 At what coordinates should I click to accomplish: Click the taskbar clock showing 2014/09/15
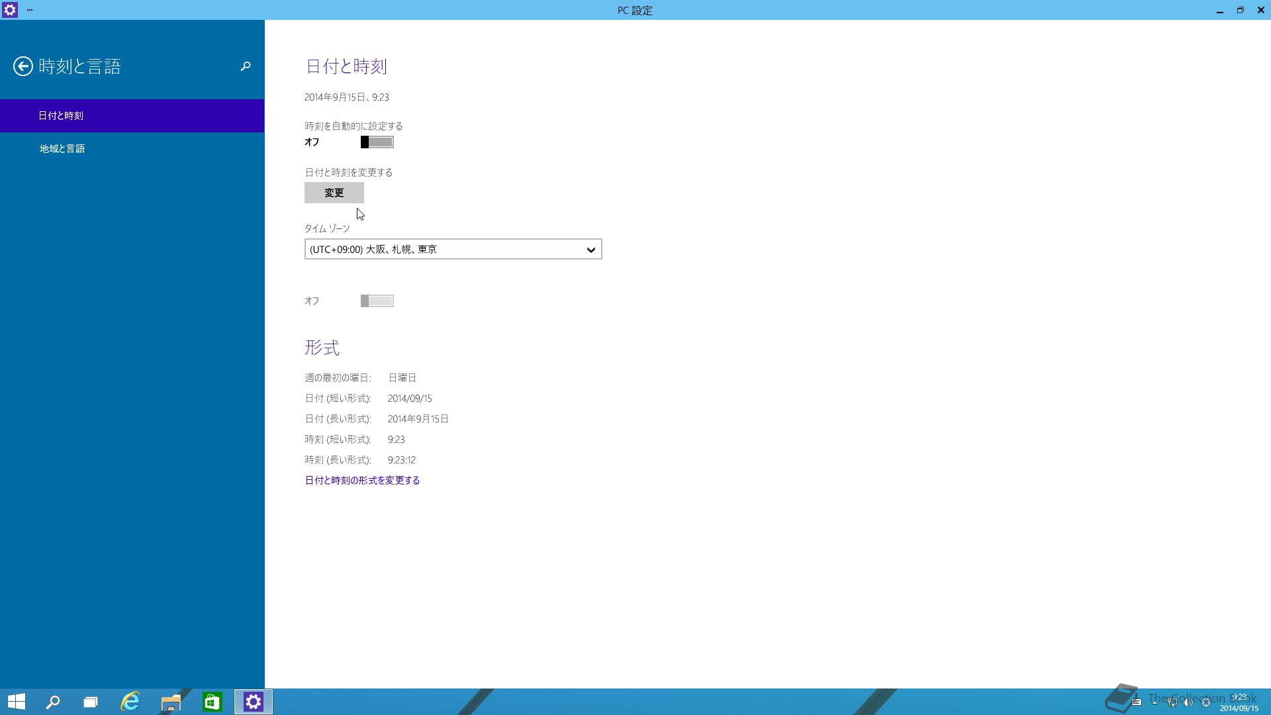1239,703
